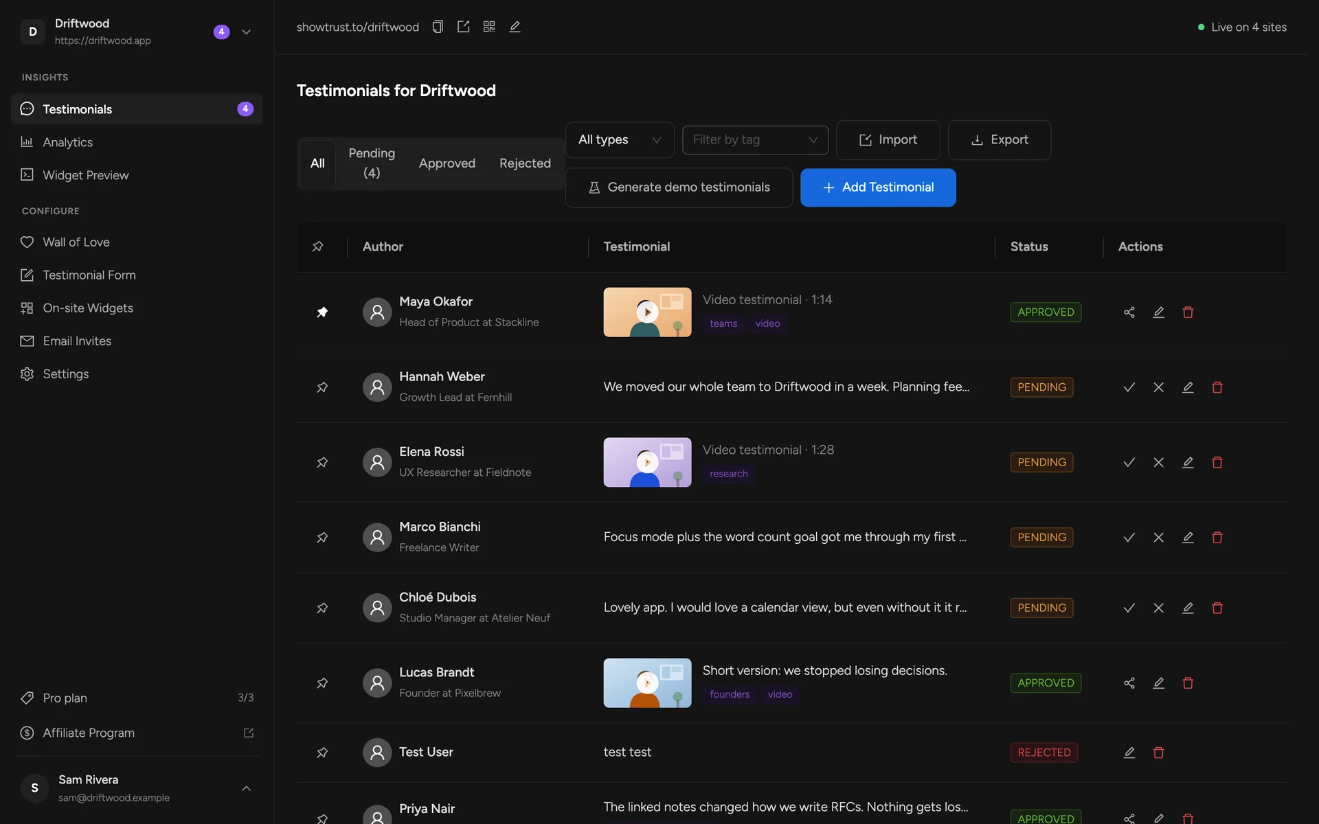Pin Hannah Weber's testimonial
1319x824 pixels.
pyautogui.click(x=322, y=387)
